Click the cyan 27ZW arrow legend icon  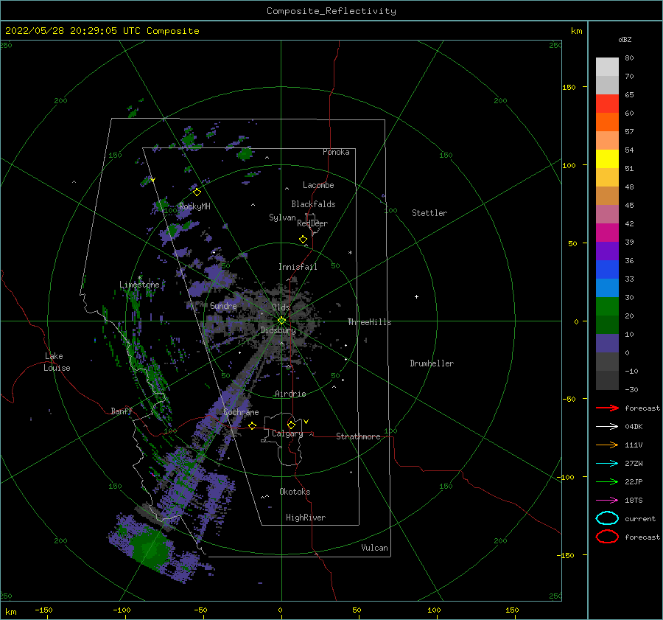[x=607, y=464]
